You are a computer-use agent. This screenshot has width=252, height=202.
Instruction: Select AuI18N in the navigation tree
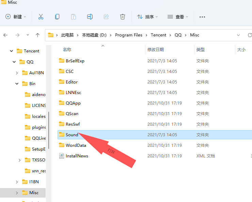(x=36, y=73)
